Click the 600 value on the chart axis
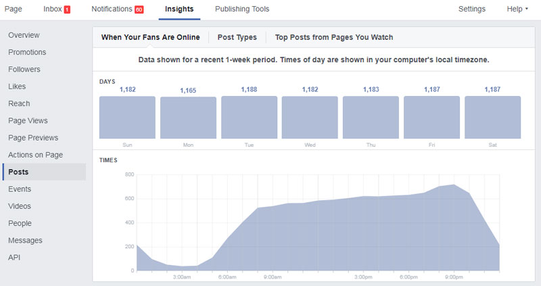This screenshot has height=286, width=541. 129,199
